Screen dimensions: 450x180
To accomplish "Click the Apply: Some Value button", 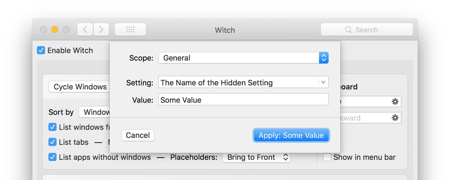I will point(291,135).
